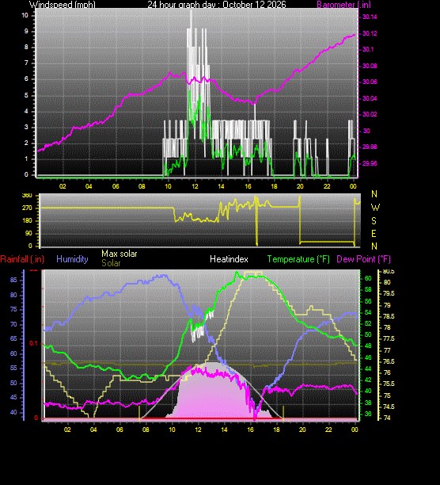The height and width of the screenshot is (485, 440).
Task: Select humidity axis value 75
Action: (x=13, y=310)
